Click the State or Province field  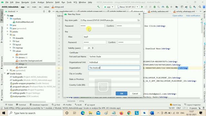pyautogui.click(x=114, y=79)
